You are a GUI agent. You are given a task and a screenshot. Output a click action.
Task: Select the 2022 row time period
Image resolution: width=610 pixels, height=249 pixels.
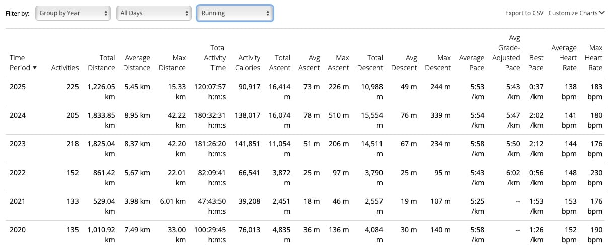[18, 173]
